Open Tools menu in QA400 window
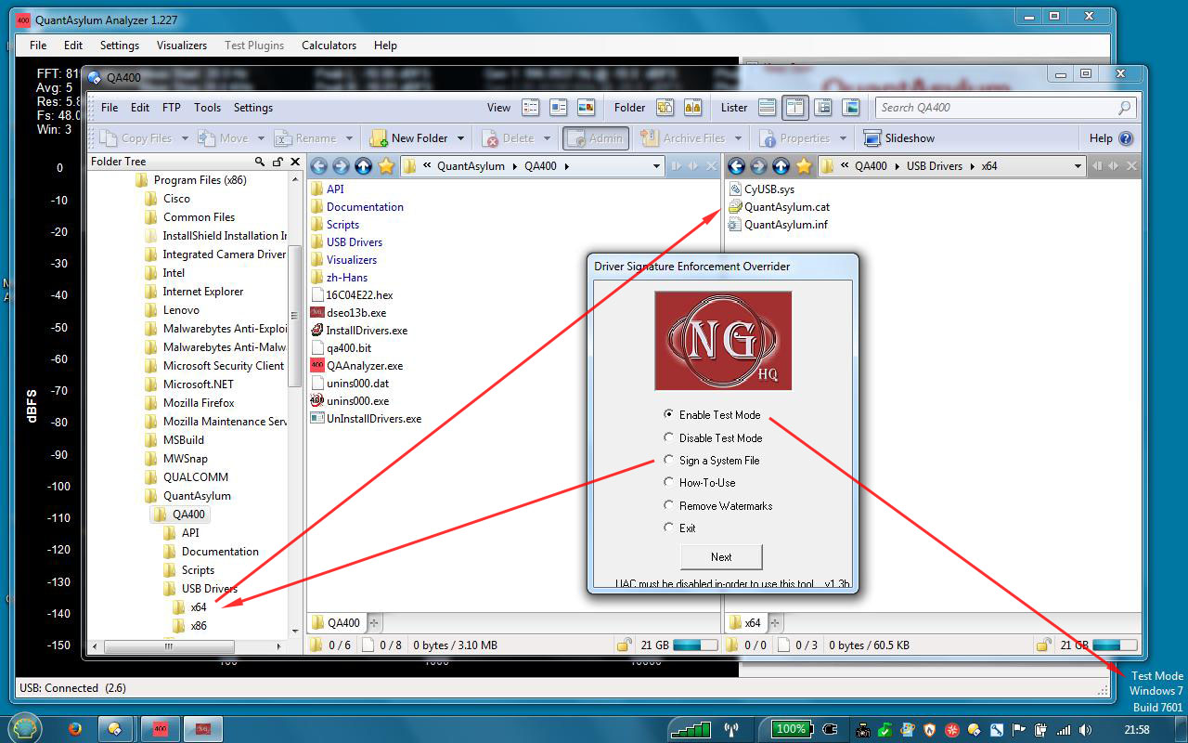Image resolution: width=1188 pixels, height=743 pixels. pos(207,108)
